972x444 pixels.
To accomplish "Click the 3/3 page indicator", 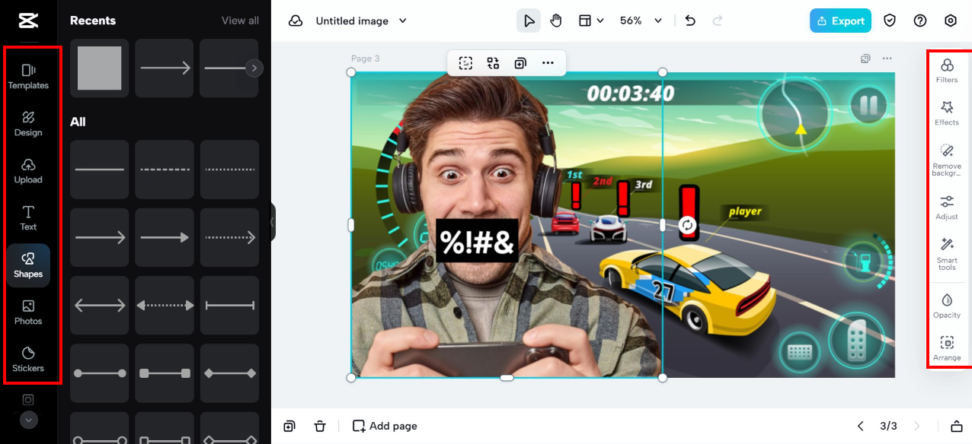I will click(888, 426).
